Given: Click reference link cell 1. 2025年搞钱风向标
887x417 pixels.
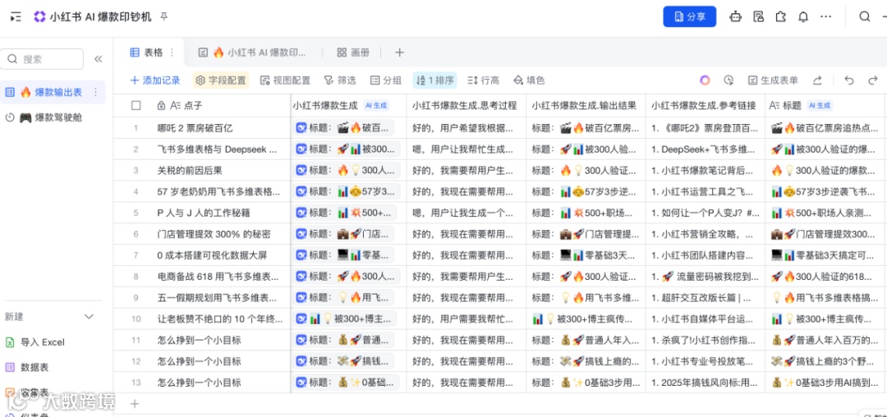Looking at the screenshot, I should coord(705,383).
